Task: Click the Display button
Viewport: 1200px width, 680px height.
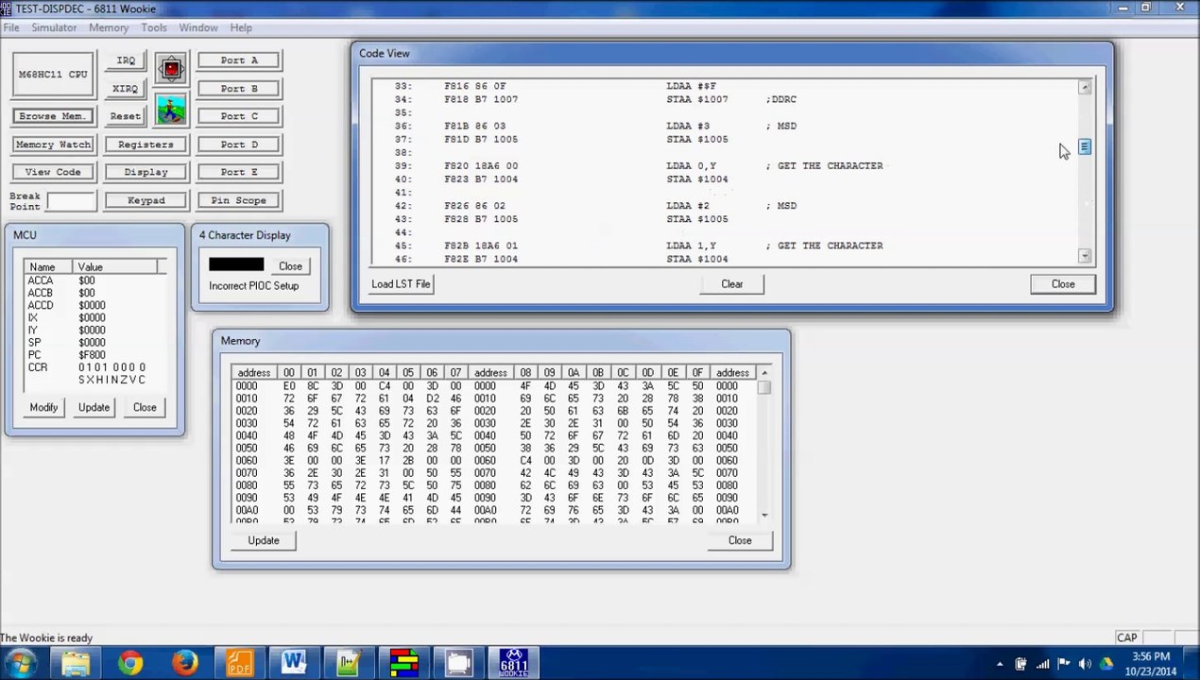Action: (146, 172)
